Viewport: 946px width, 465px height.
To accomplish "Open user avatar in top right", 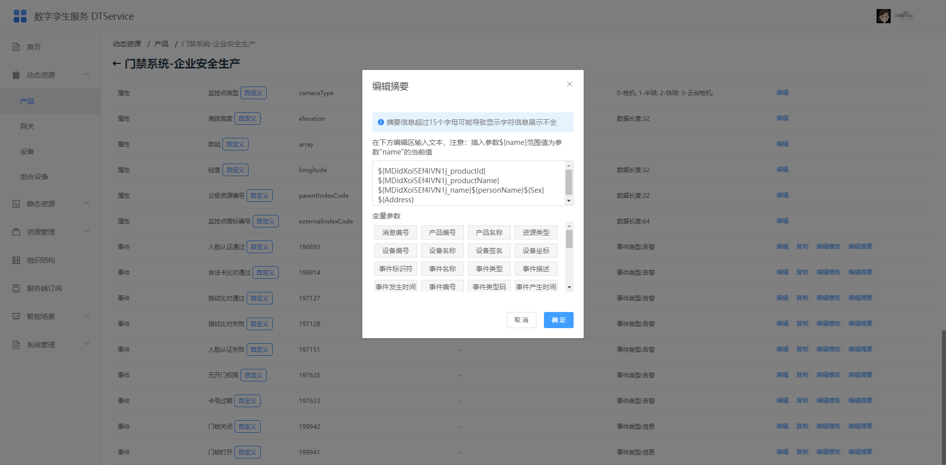I will point(884,16).
